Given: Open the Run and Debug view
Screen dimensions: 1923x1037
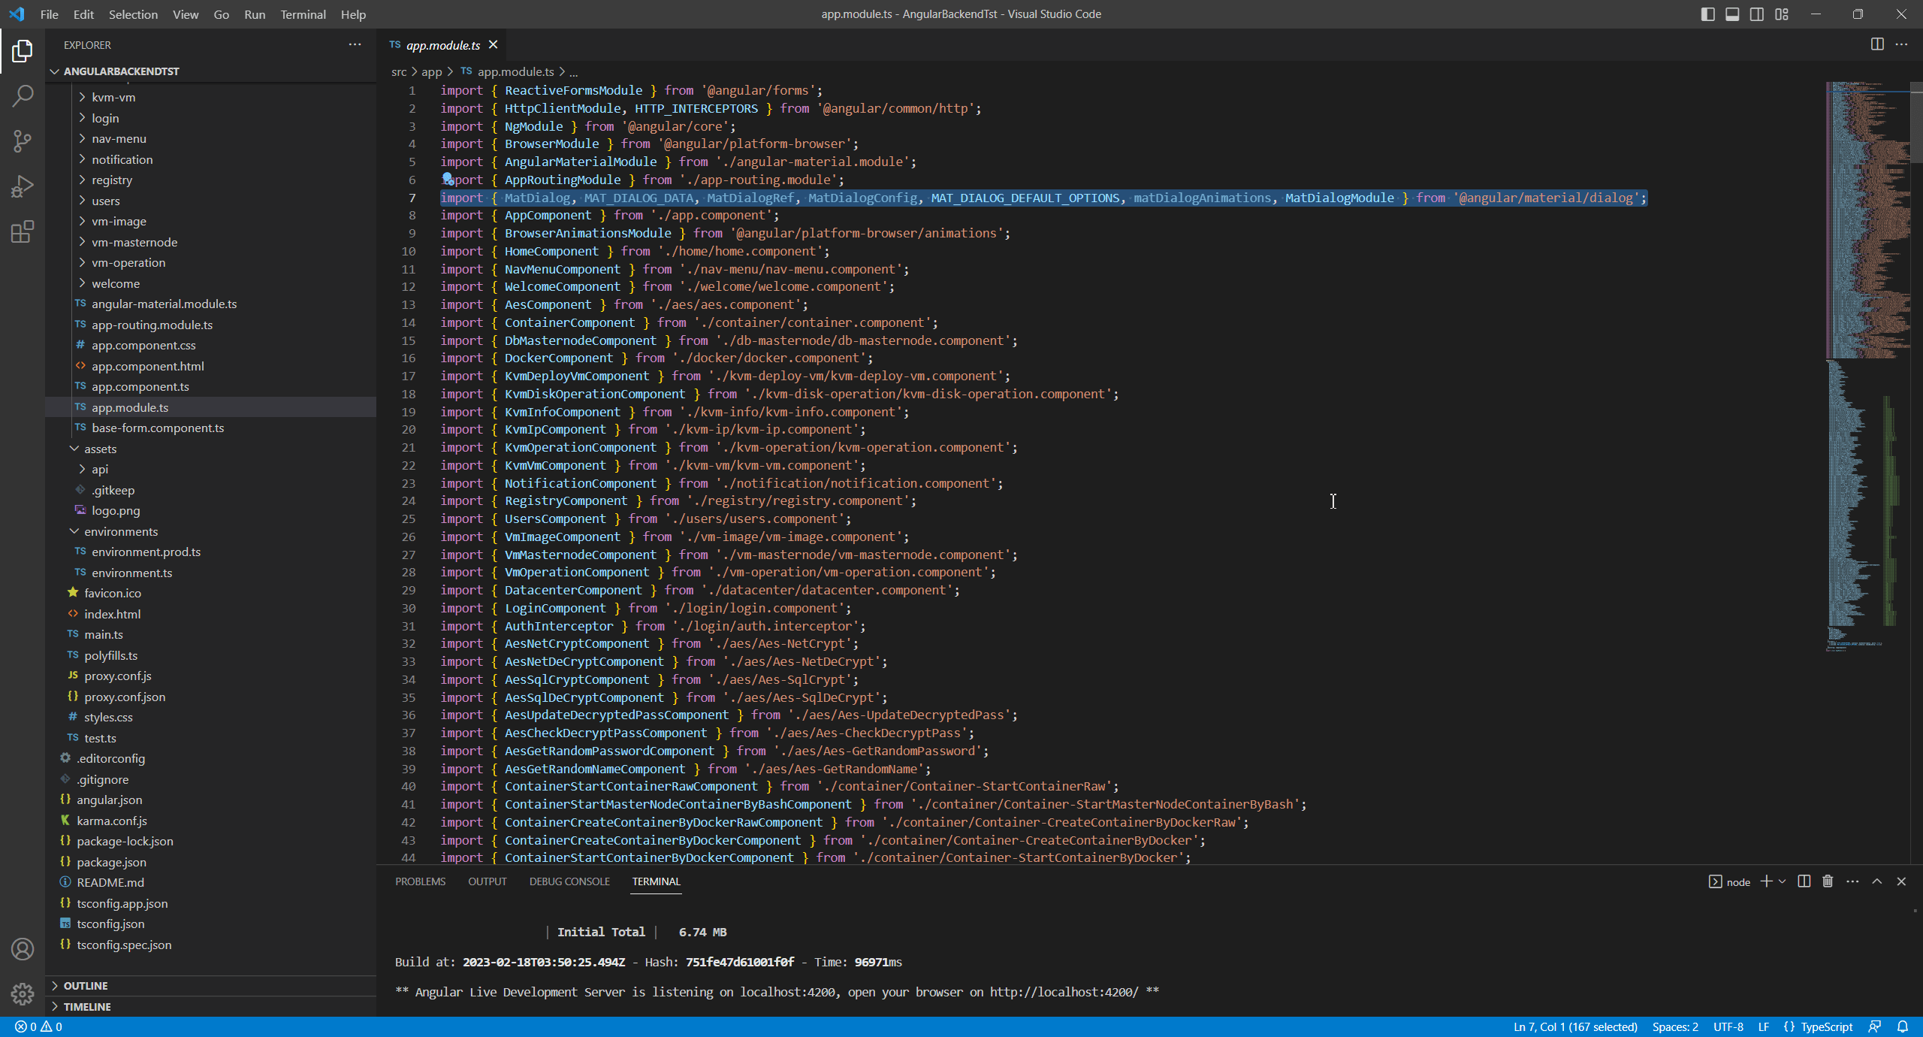Looking at the screenshot, I should pyautogui.click(x=23, y=186).
